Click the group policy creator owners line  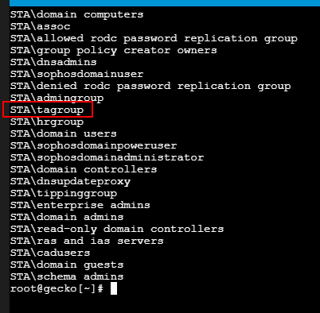[x=114, y=51]
